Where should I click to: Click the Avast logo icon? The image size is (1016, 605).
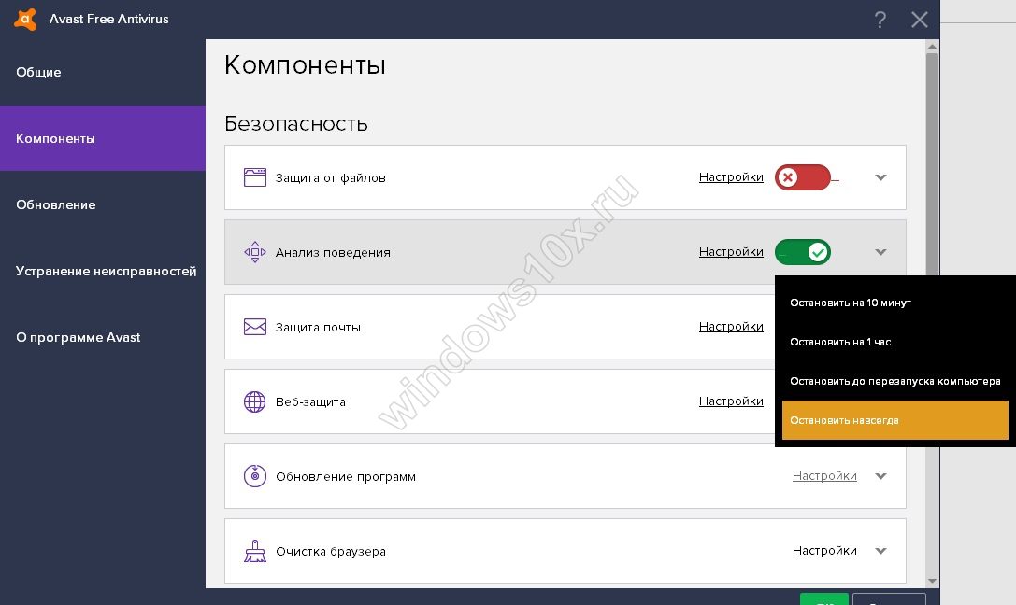(x=25, y=19)
